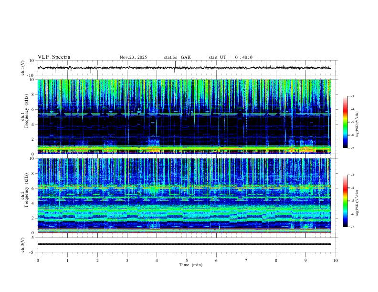
Task: Click the "Time (min)" axis title
Action: coord(191,265)
